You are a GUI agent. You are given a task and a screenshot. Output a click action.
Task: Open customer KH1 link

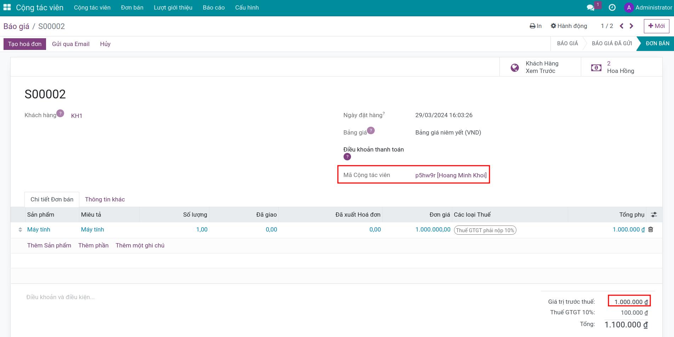click(x=77, y=116)
